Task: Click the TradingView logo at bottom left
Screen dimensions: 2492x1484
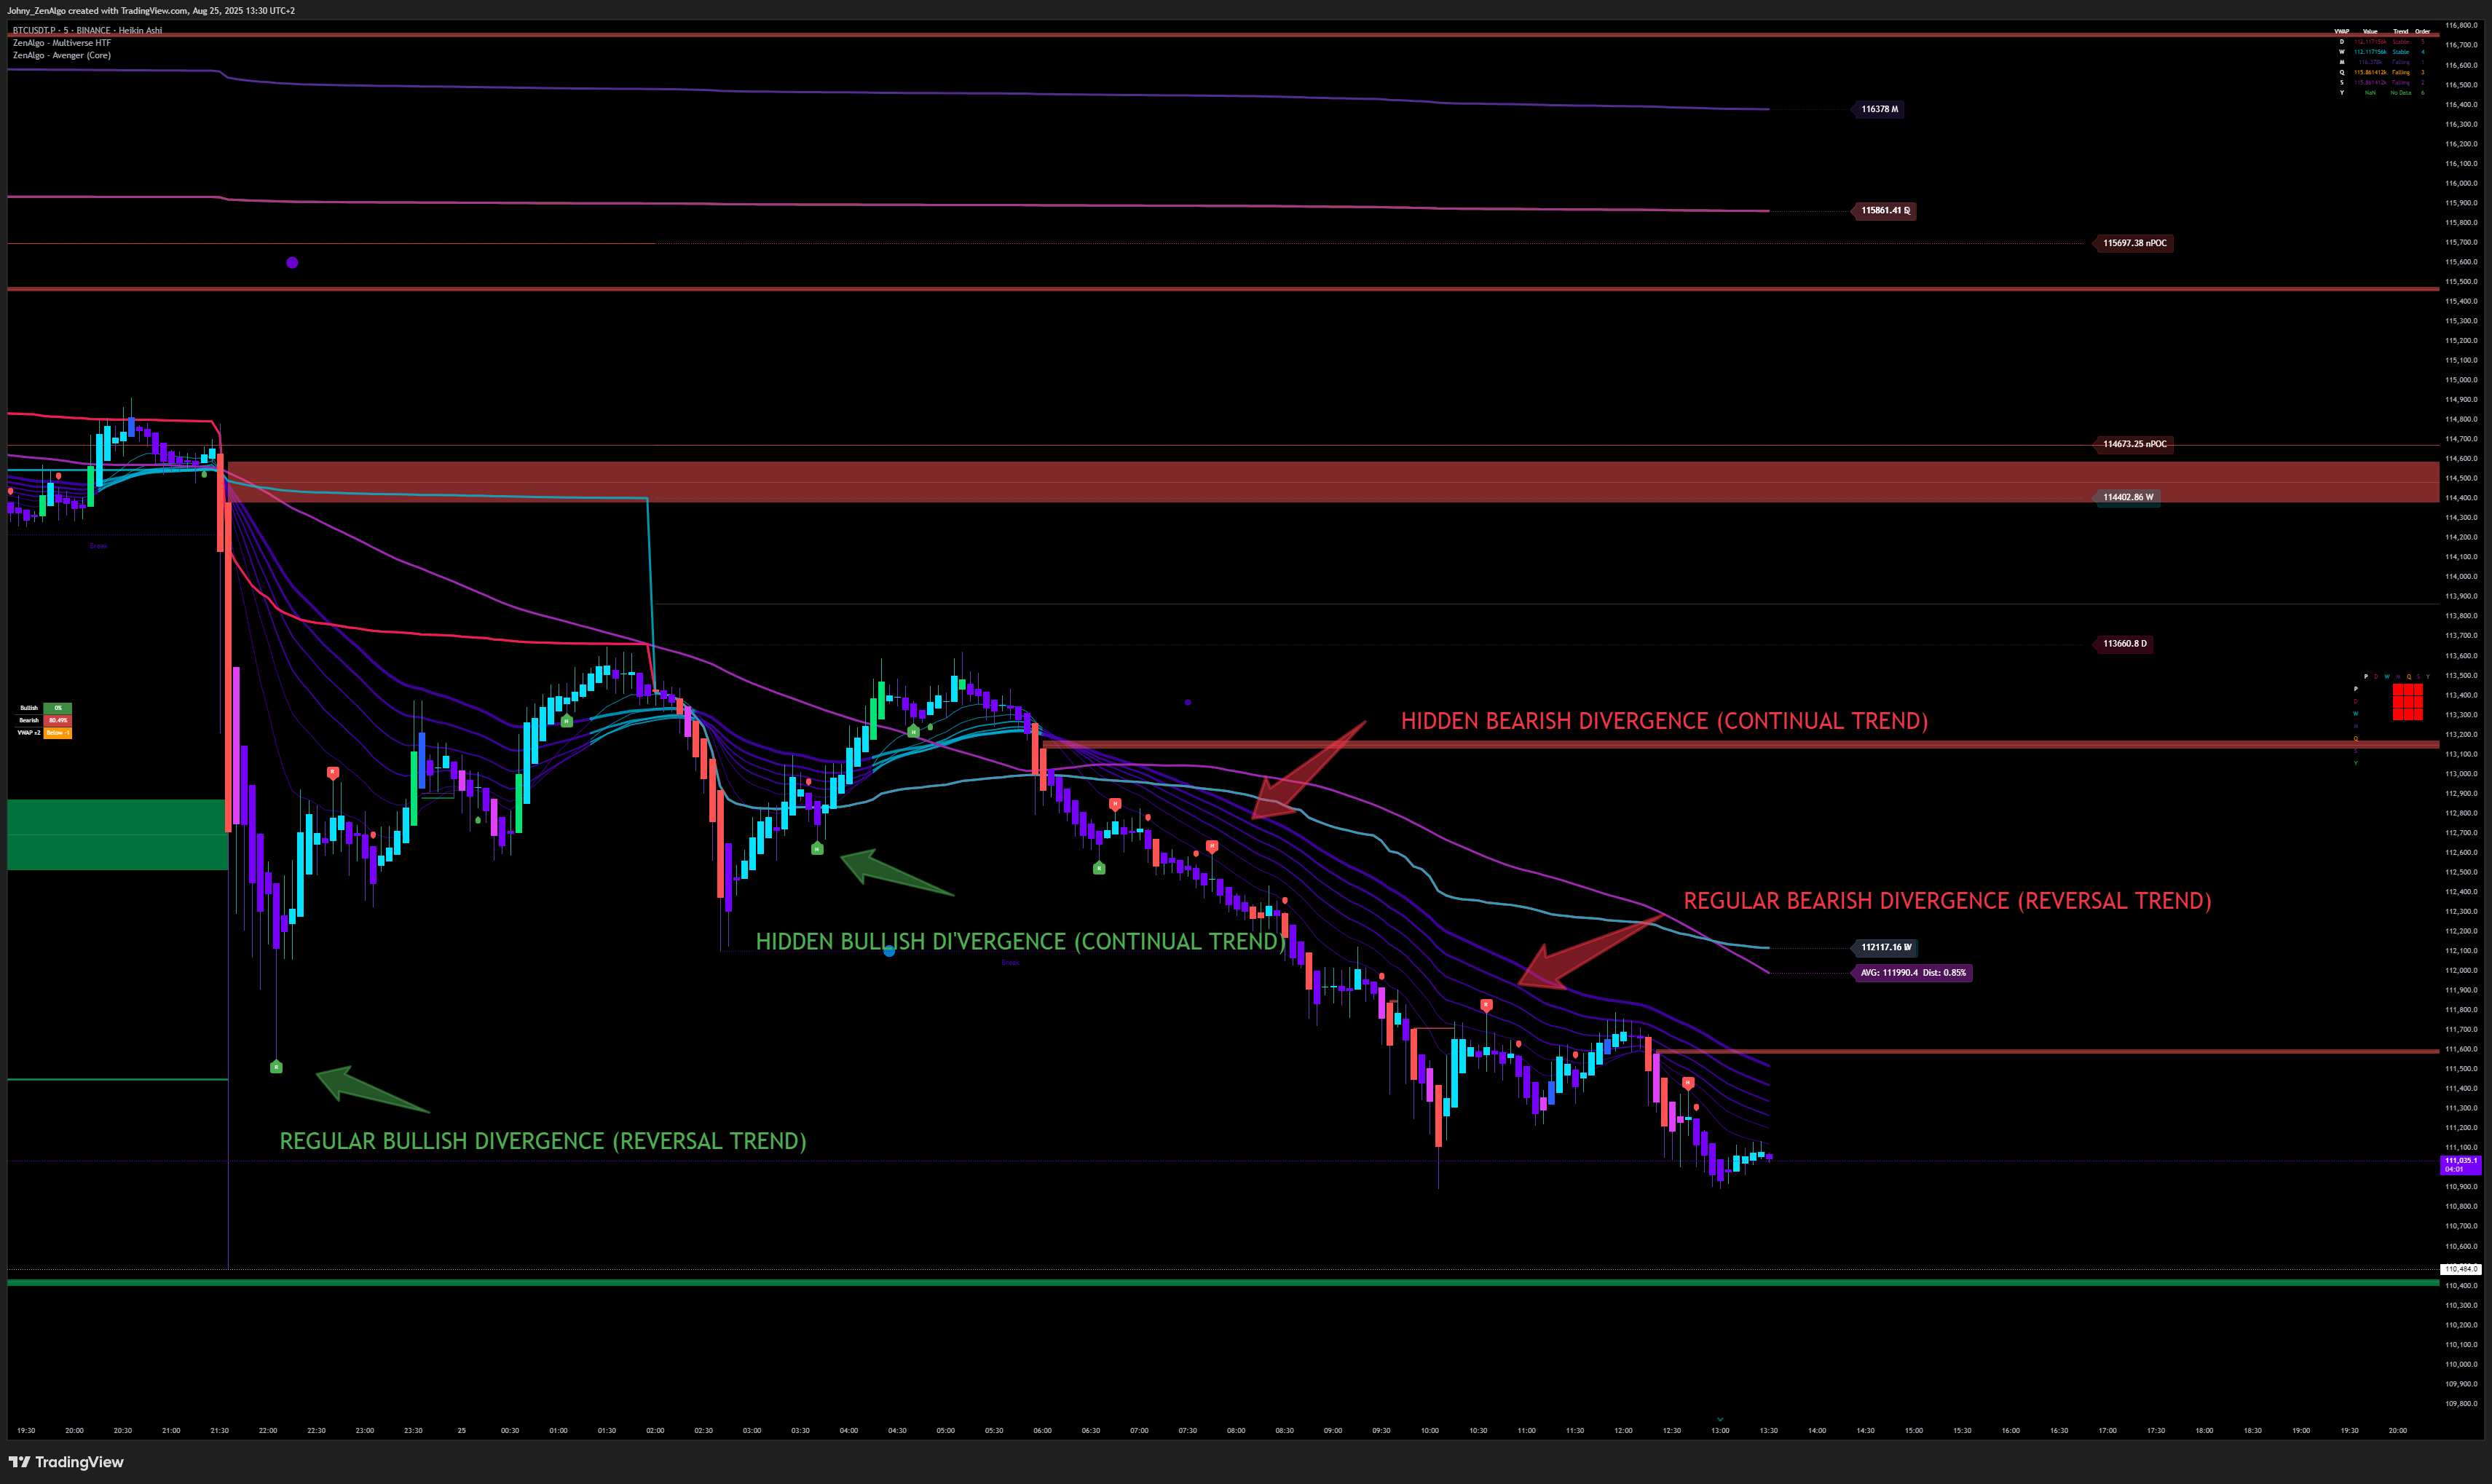Action: pyautogui.click(x=66, y=1462)
